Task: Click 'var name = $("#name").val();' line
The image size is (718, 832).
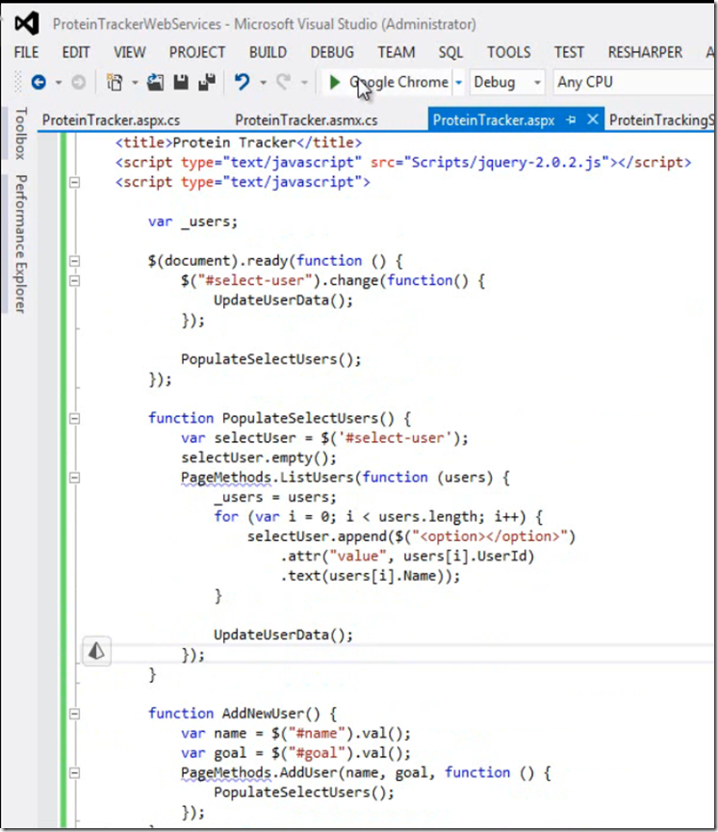Action: 295,734
